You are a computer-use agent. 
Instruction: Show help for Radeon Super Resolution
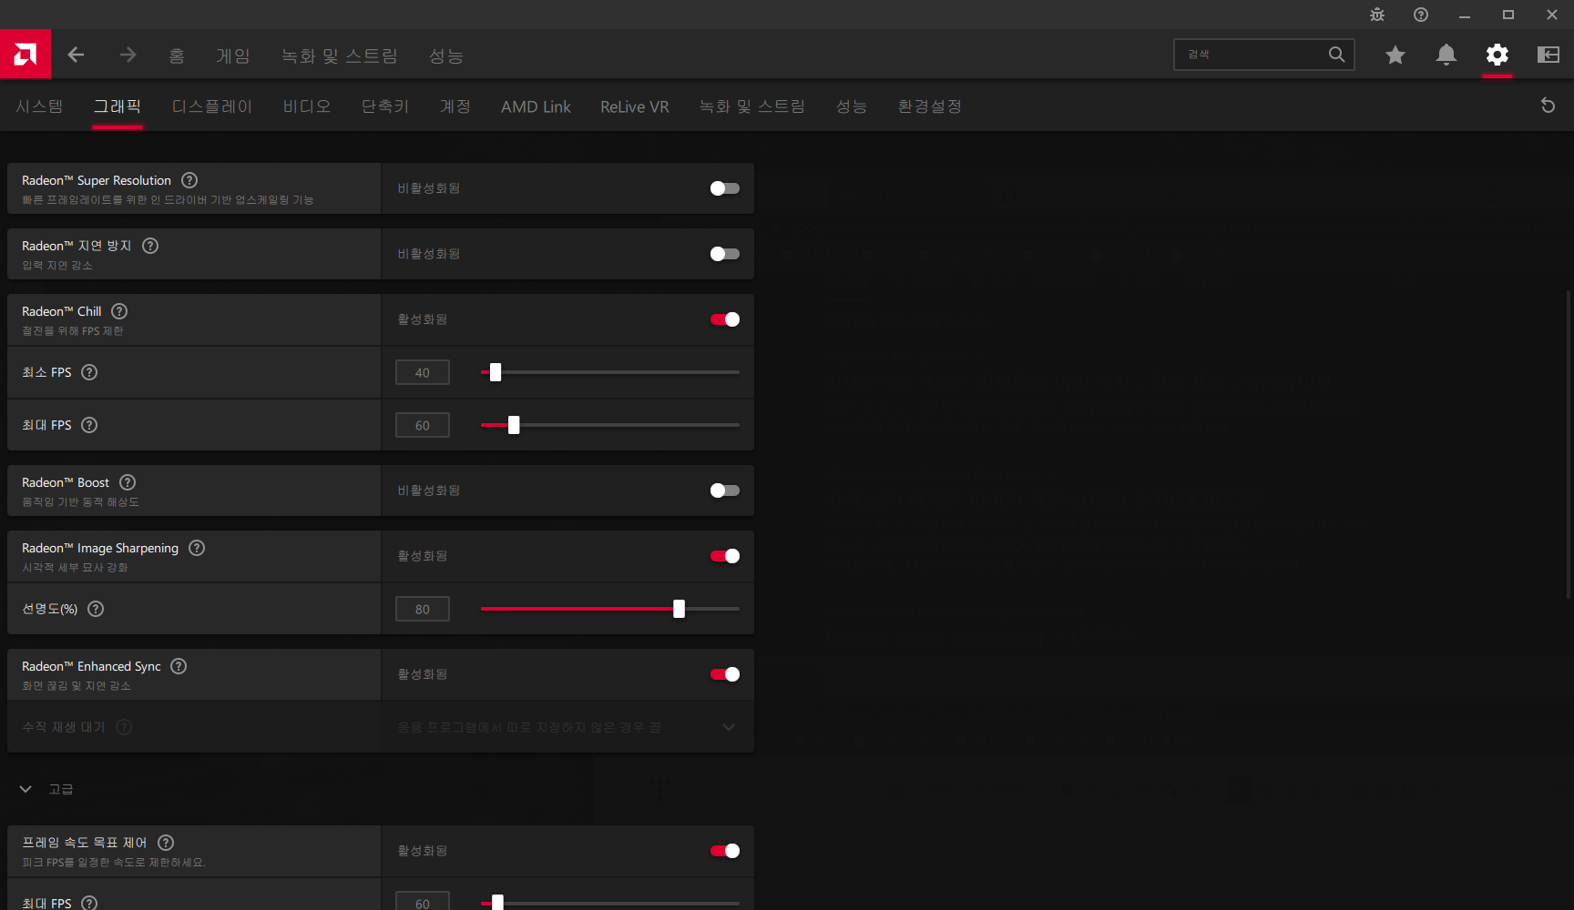click(x=189, y=180)
